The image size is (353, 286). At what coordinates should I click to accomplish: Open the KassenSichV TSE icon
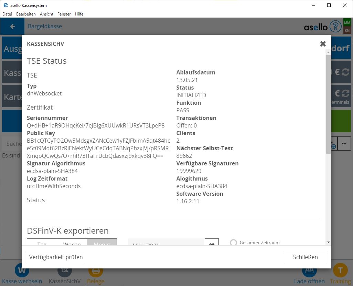coord(64,271)
